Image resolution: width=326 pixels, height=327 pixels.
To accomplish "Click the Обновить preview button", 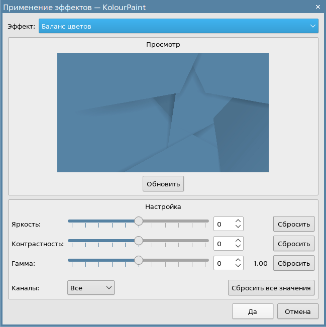I will [x=163, y=184].
